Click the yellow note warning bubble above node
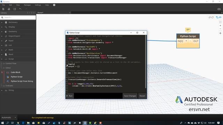This screenshot has height=125, width=223. point(188,30)
